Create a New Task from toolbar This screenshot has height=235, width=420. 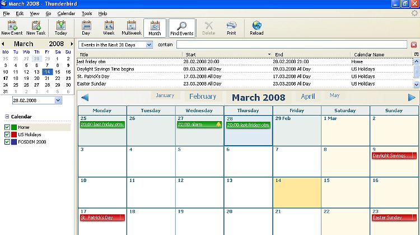(36, 28)
